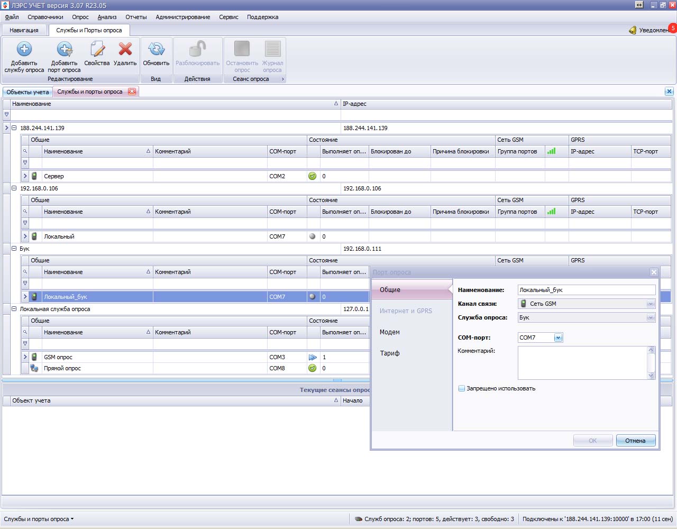The height and width of the screenshot is (529, 677).
Task: Click Обновить refresh icon
Action: point(156,49)
